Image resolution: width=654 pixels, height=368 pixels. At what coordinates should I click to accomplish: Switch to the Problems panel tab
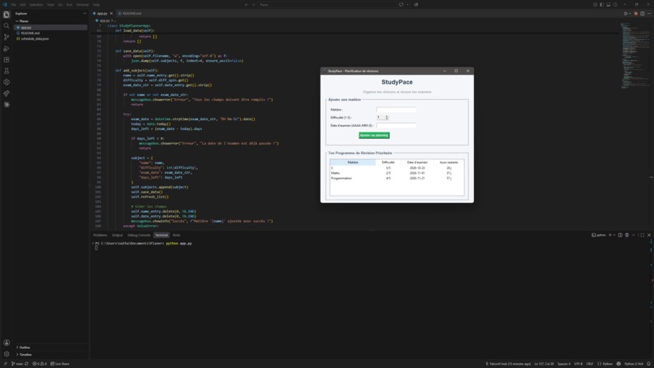pos(100,235)
